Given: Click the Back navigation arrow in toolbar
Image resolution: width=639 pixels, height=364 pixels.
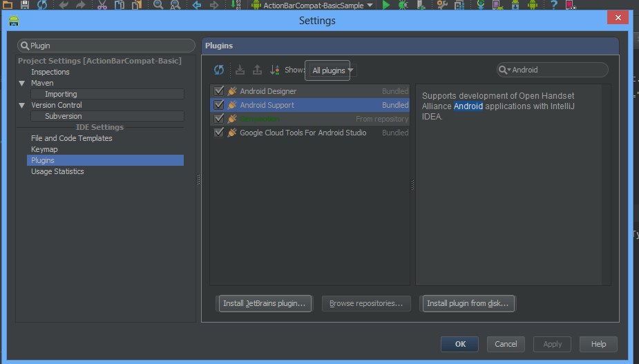Looking at the screenshot, I should (196, 6).
